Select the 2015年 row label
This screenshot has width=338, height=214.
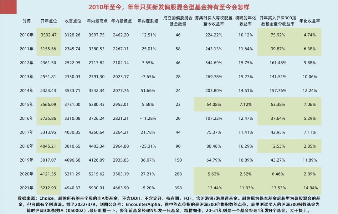coord(27,104)
